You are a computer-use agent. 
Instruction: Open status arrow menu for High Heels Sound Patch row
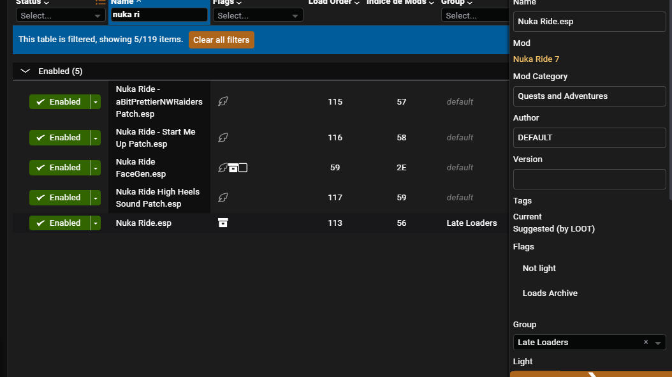tap(96, 198)
